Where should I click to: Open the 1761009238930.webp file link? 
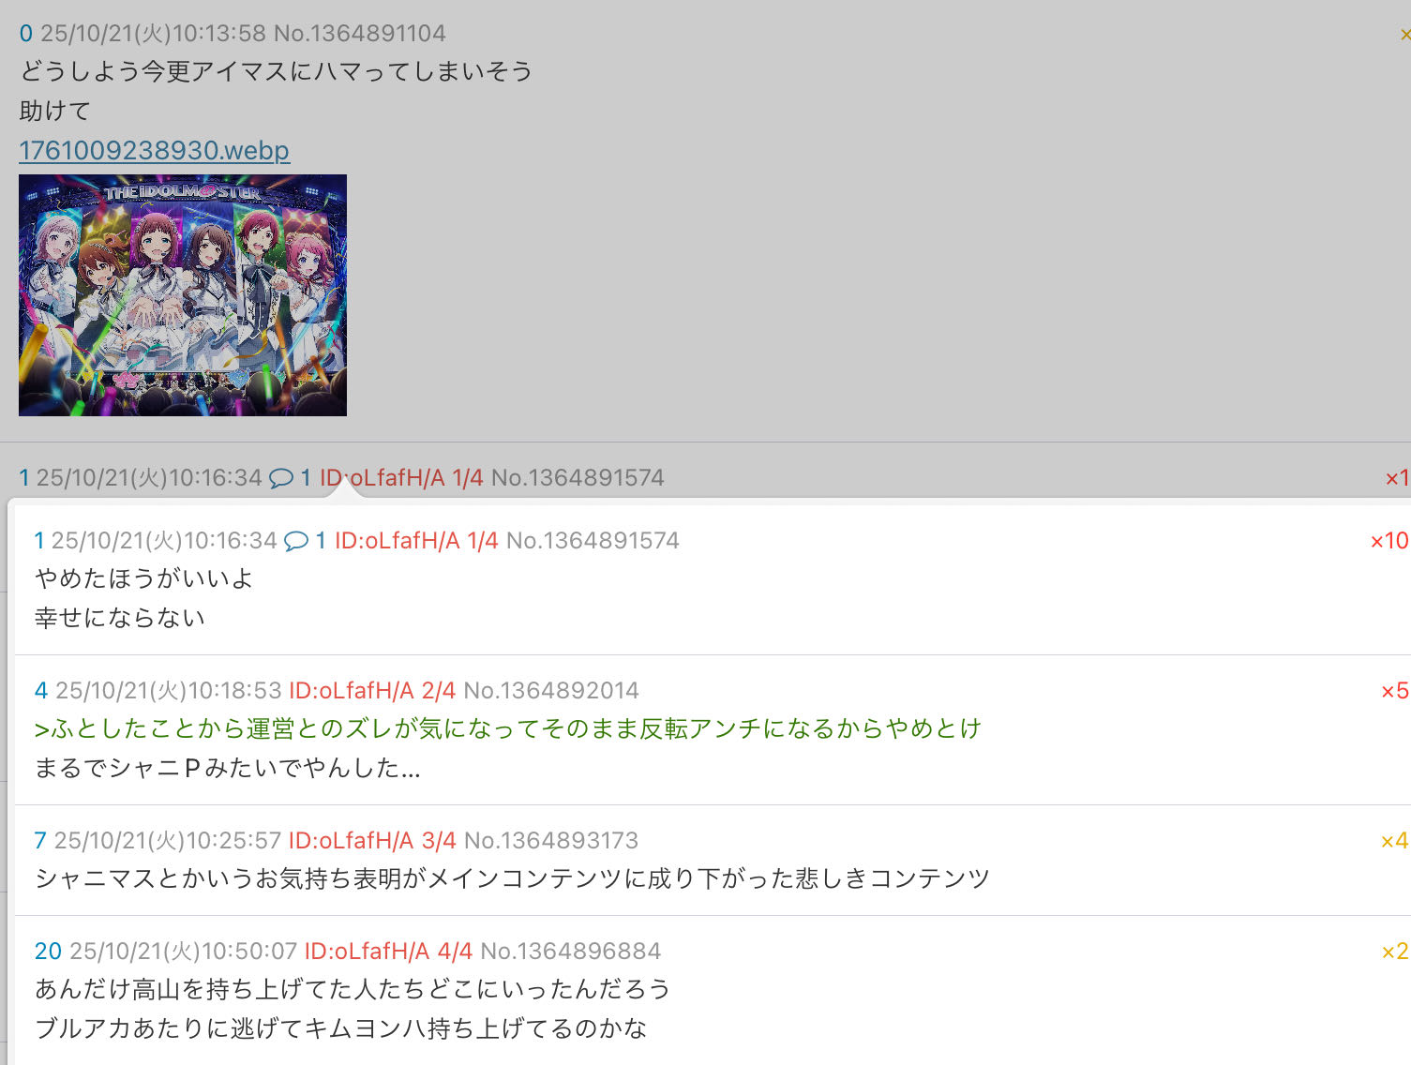pos(155,150)
